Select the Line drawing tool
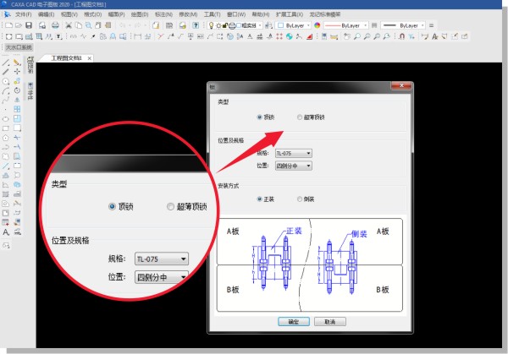The width and height of the screenshot is (508, 354). [6, 63]
